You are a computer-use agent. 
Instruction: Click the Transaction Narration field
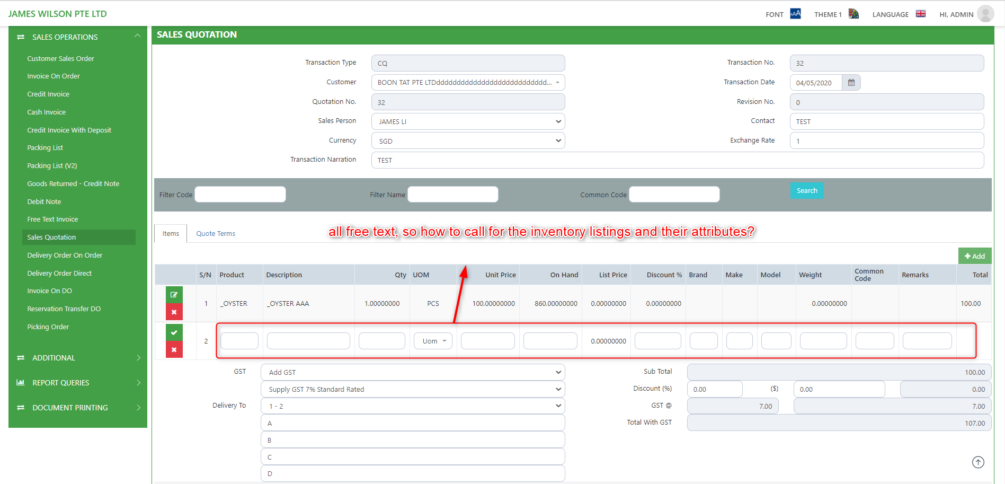pyautogui.click(x=678, y=160)
